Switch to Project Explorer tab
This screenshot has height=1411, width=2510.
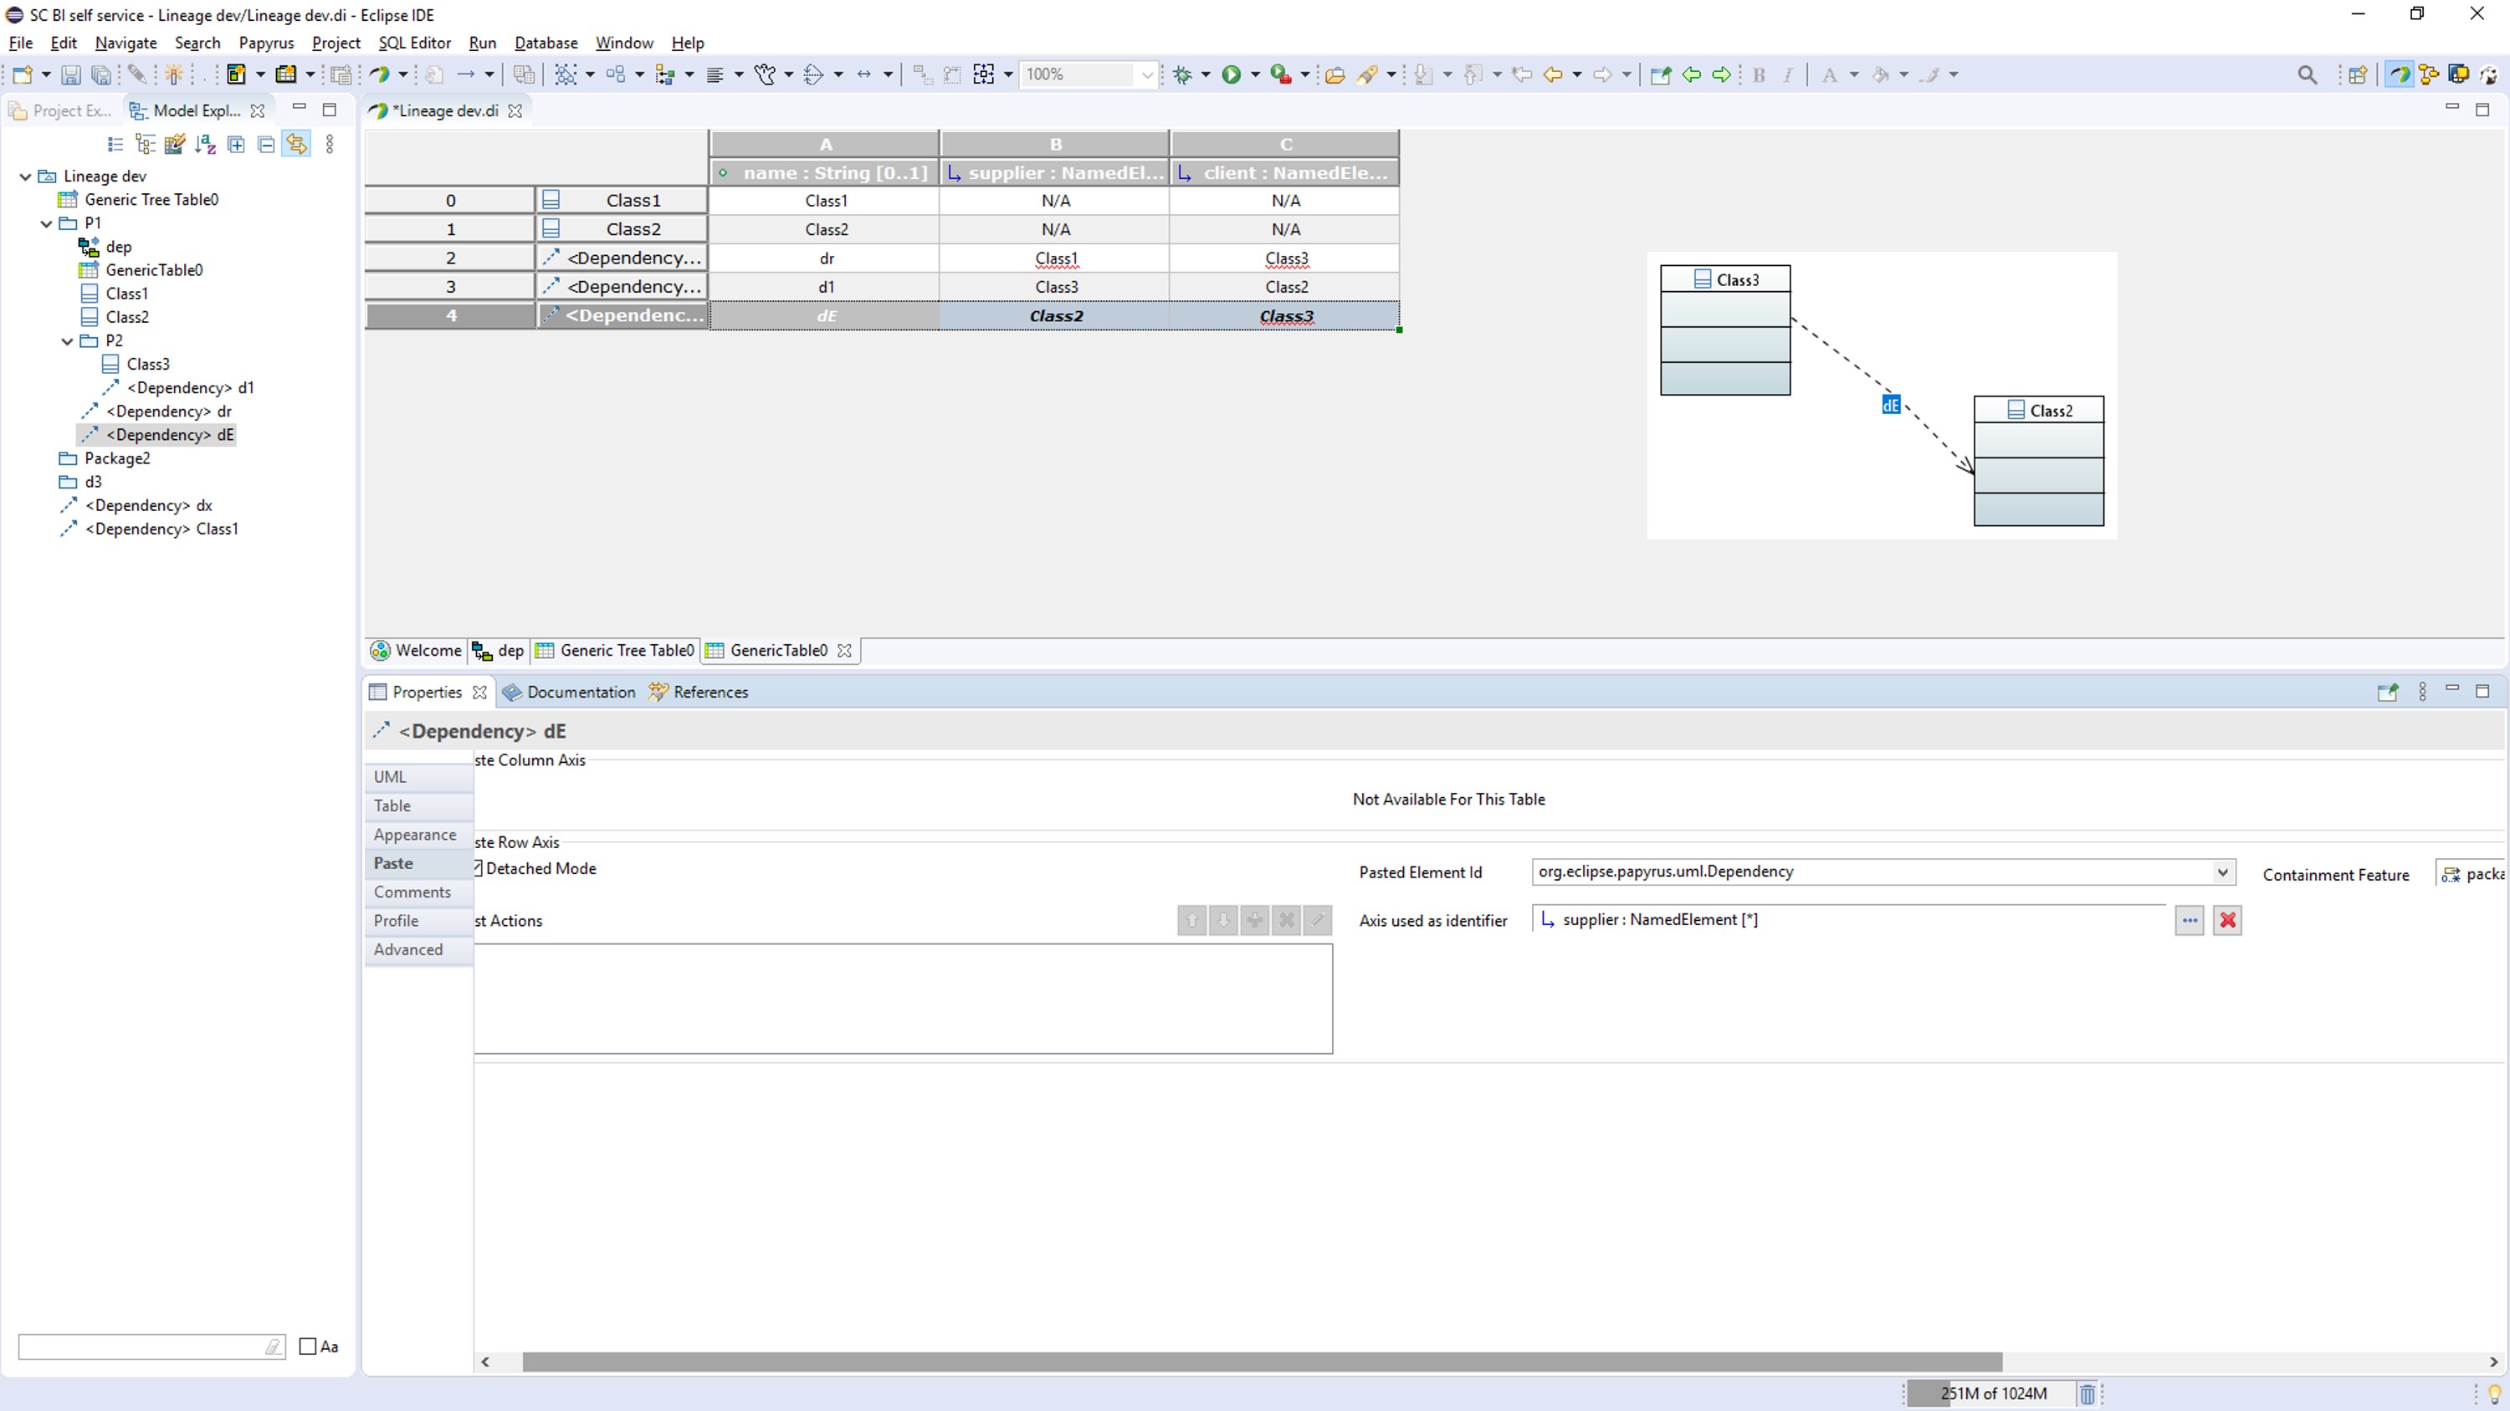60,111
